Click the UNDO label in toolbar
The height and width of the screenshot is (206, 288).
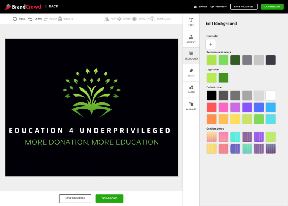[x=38, y=19]
